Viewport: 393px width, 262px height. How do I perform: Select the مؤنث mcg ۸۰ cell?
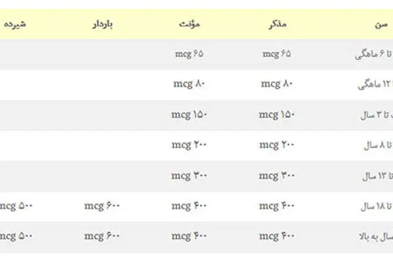pos(189,83)
